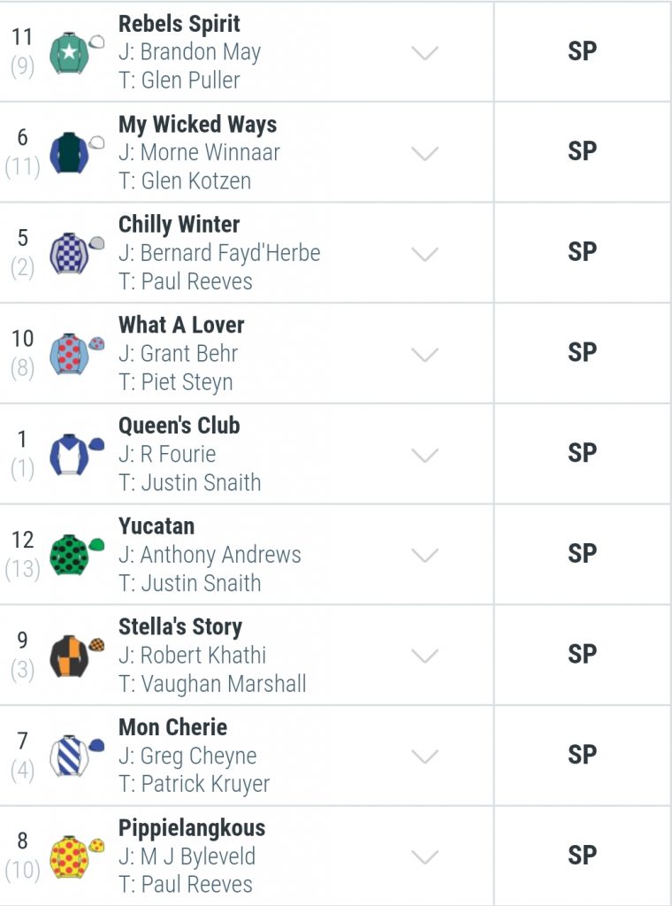Screen dimensions: 672x906
Task: Click Mon Cherie blue striped silks icon
Action: pos(76,756)
